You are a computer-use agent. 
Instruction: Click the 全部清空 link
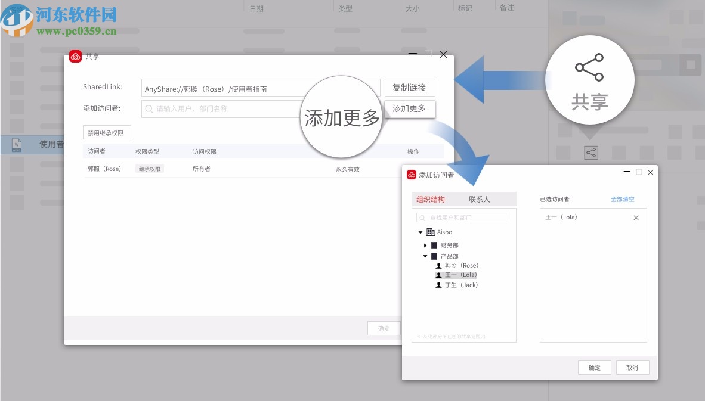tap(622, 200)
